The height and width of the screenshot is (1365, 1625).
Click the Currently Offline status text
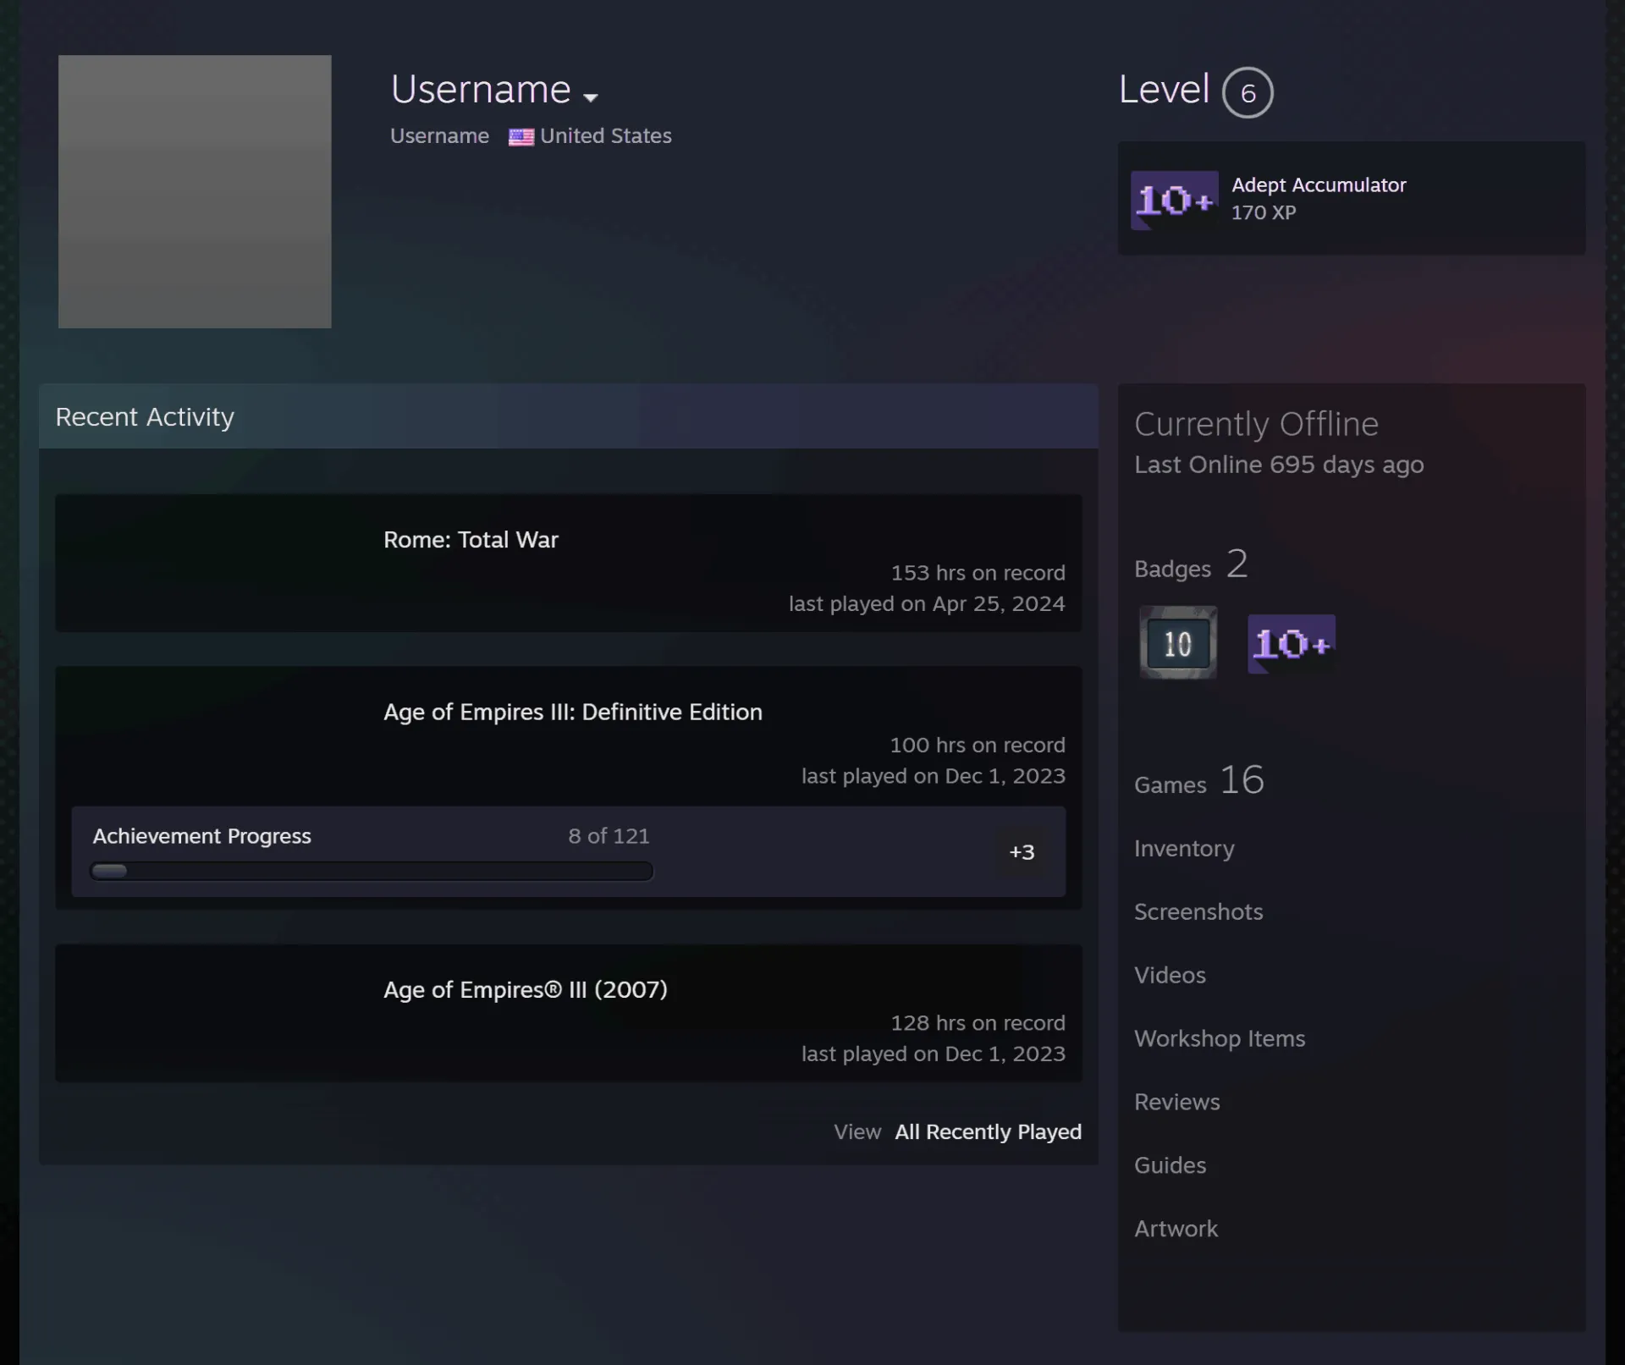[1256, 424]
